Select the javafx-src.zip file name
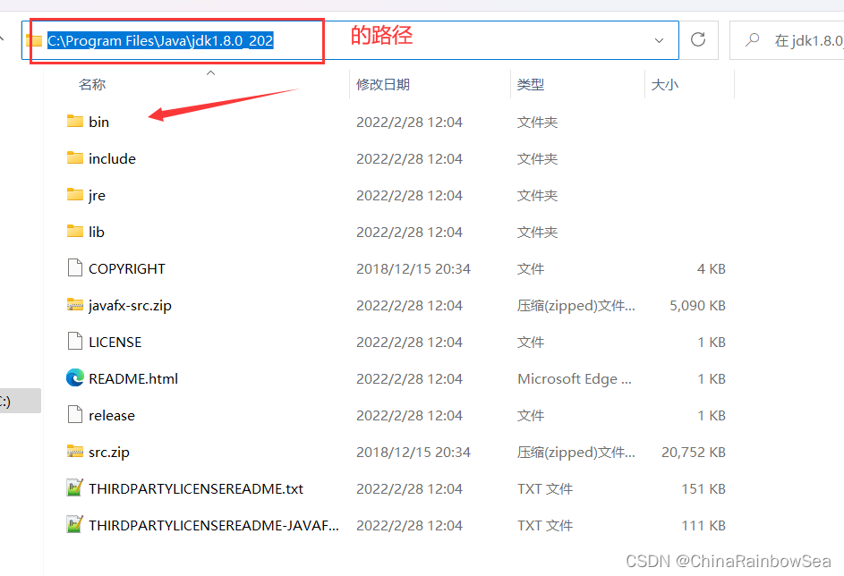The height and width of the screenshot is (576, 844). (x=131, y=306)
